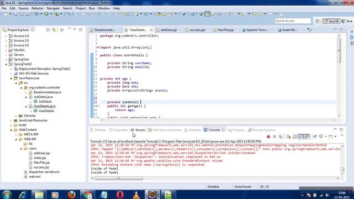The height and width of the screenshot is (199, 354).
Task: Collapse All in Project Explorer
Action: pos(48,29)
